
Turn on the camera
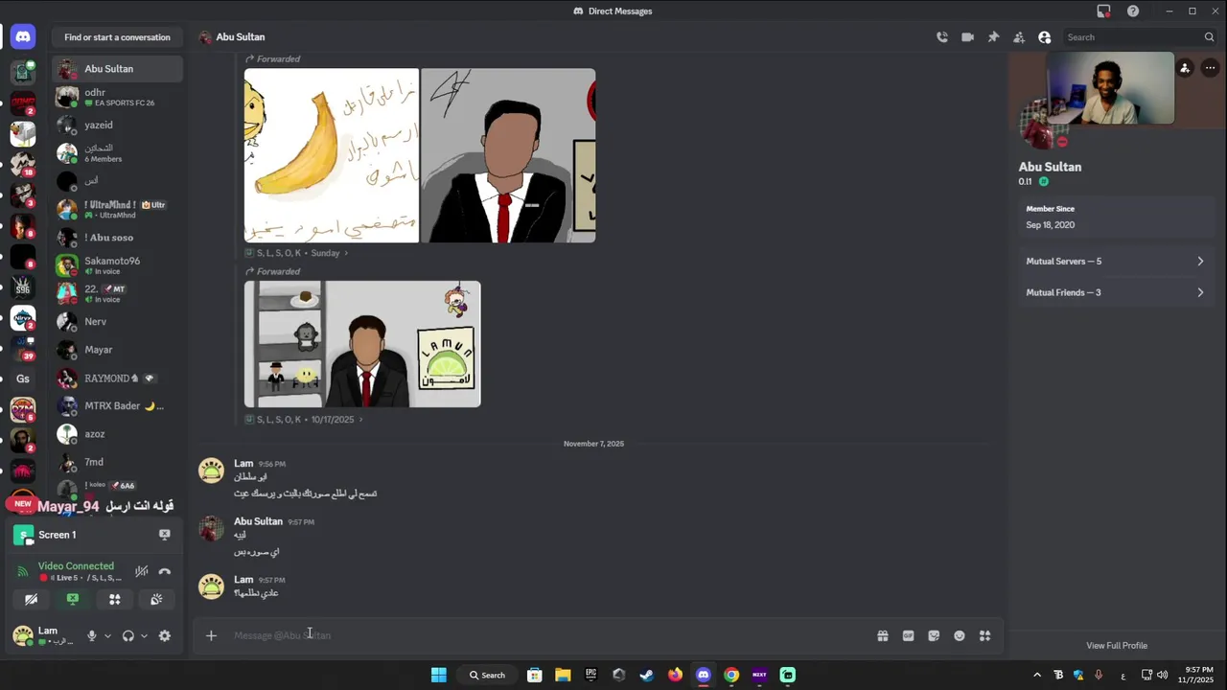(31, 599)
